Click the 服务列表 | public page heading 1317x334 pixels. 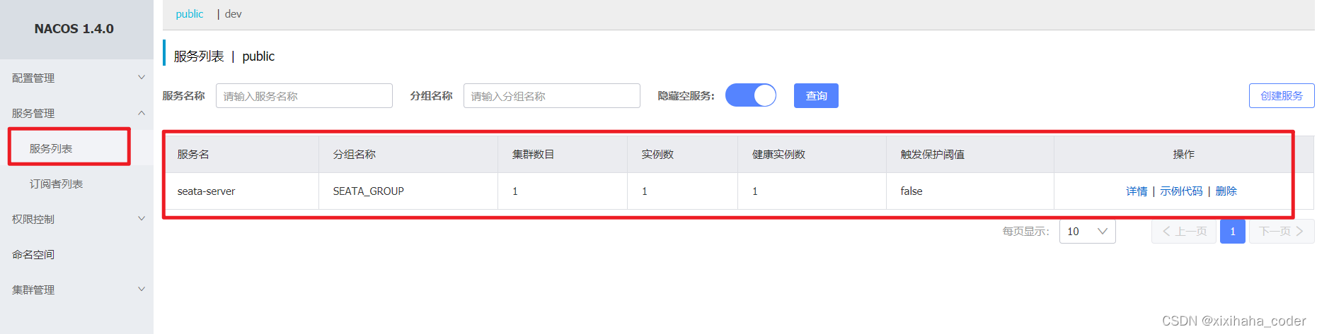[224, 56]
